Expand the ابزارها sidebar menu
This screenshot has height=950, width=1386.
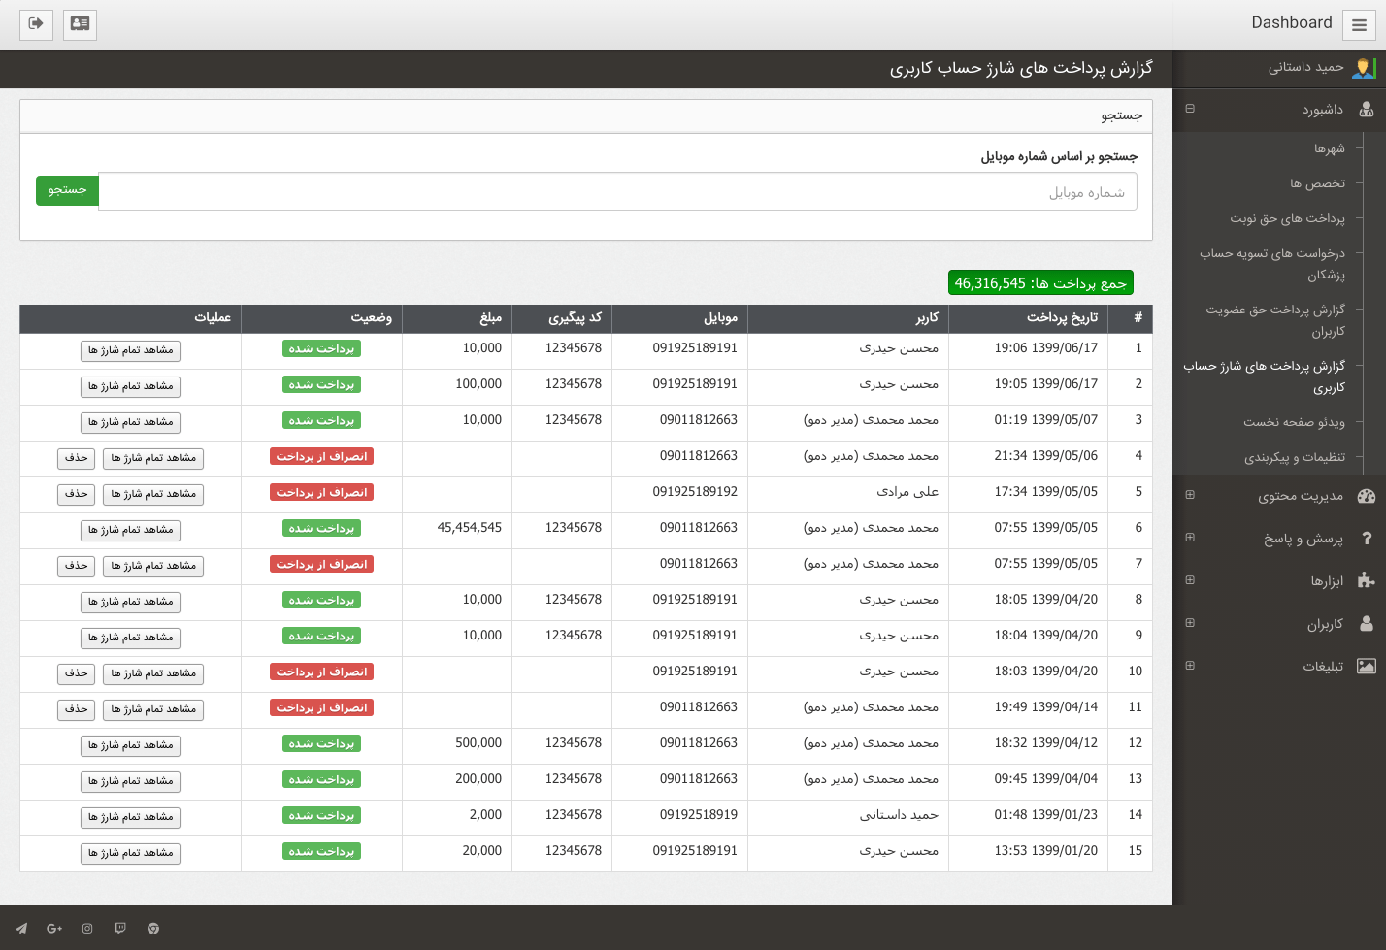pos(1190,580)
